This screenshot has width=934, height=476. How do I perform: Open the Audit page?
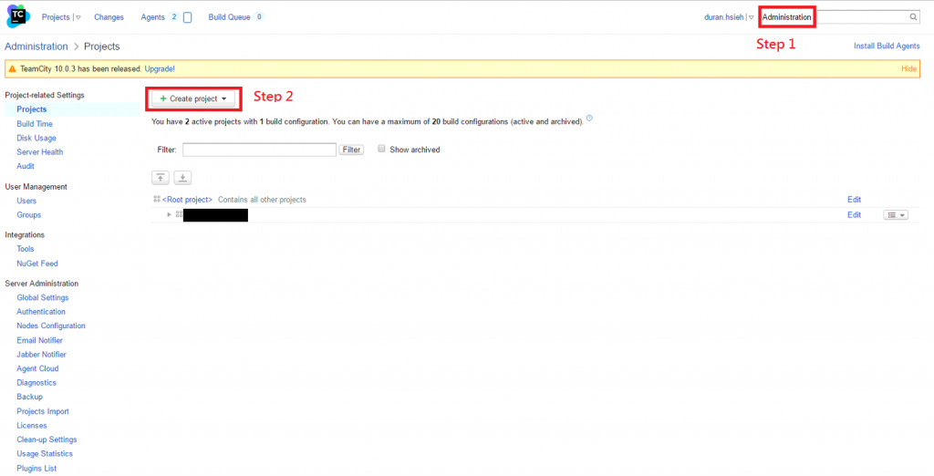click(26, 166)
